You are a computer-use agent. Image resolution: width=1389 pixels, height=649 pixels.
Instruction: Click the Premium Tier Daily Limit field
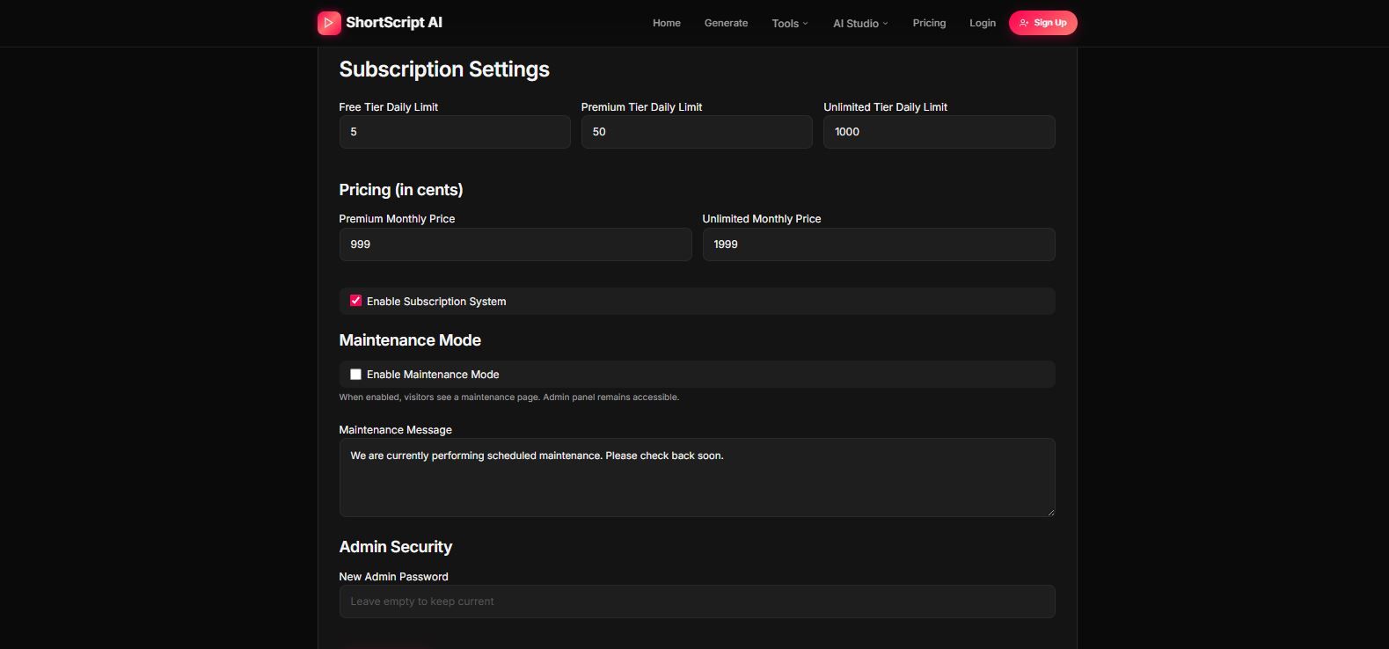coord(696,132)
